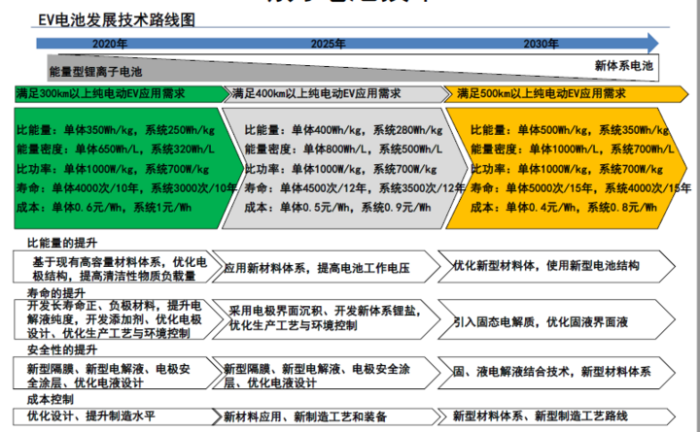
Task: Click the 2030年 timeline marker
Action: coord(541,44)
